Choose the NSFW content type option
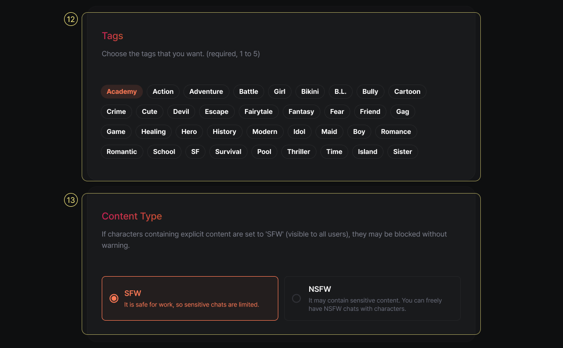This screenshot has width=563, height=348. pos(296,298)
